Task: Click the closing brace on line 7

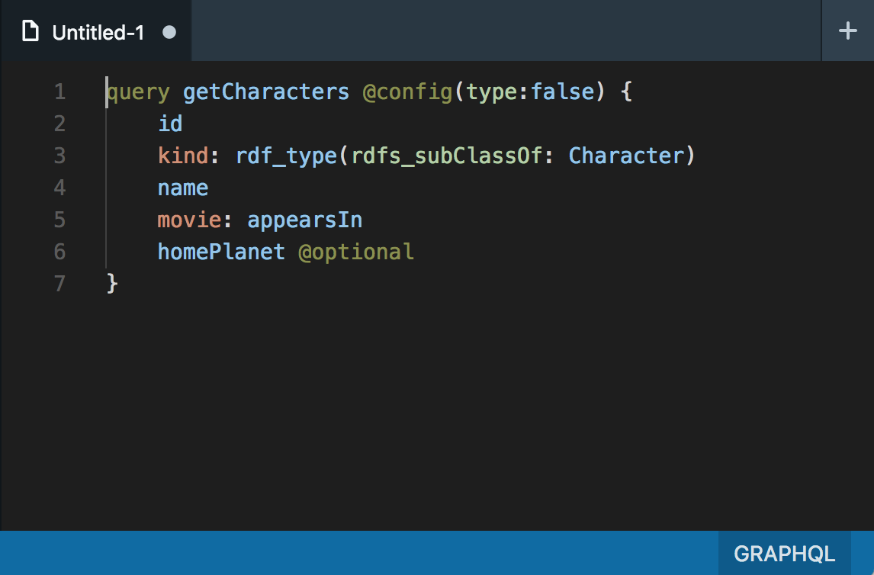Action: click(x=112, y=284)
